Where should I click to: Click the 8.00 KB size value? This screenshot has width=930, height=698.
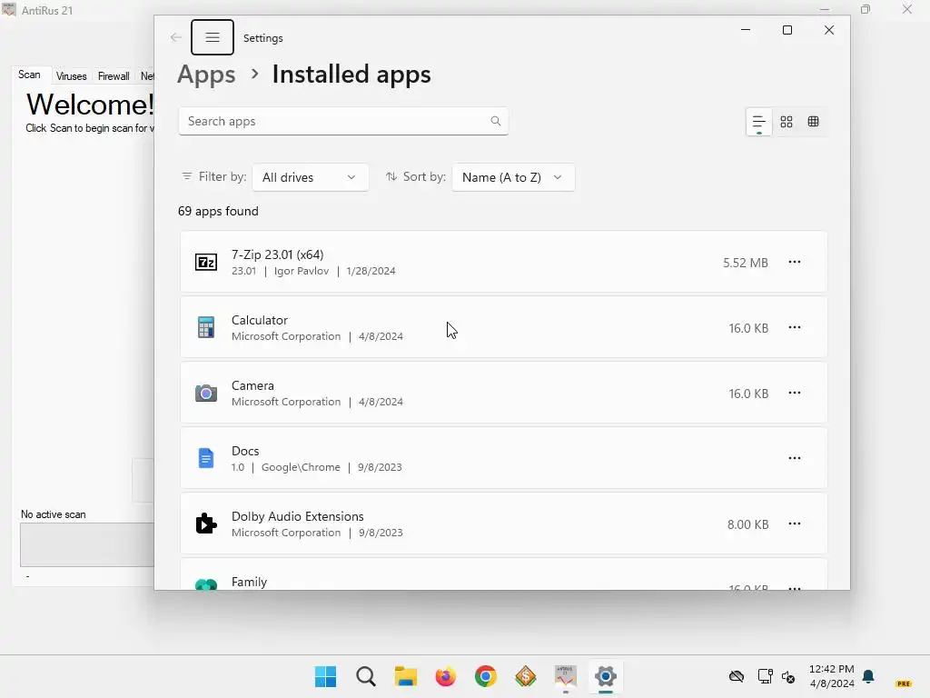[x=748, y=524]
